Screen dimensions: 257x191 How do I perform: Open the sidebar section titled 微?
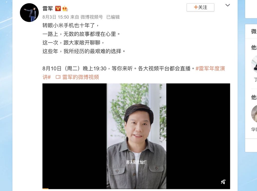click(x=254, y=31)
